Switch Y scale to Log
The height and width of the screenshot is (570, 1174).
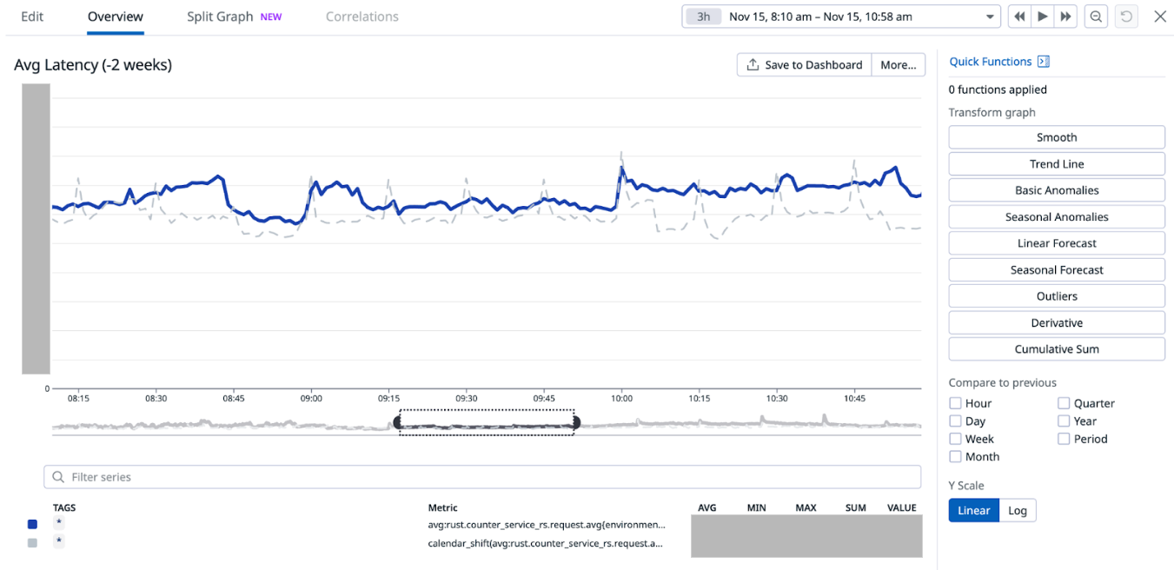pos(1018,510)
